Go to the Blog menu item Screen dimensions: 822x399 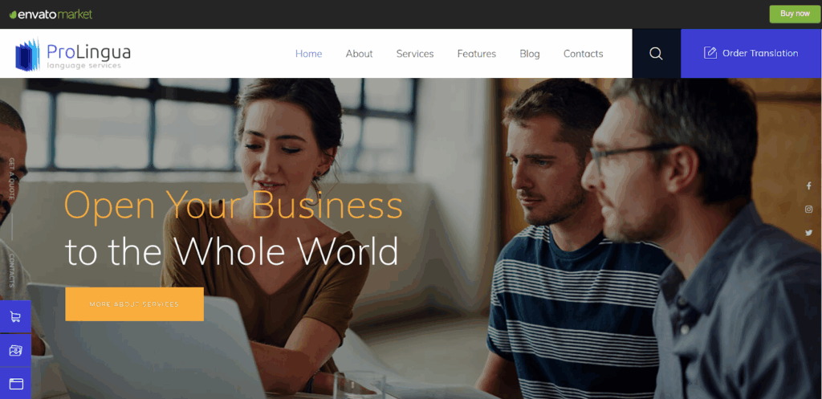point(530,54)
